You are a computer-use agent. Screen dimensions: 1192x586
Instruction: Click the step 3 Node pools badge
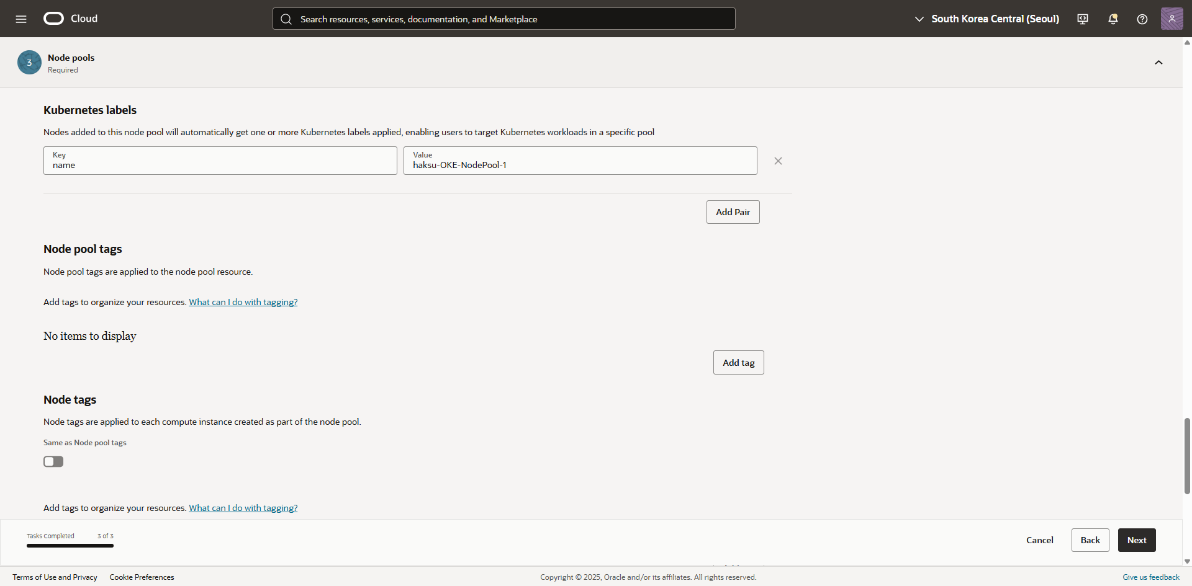pyautogui.click(x=29, y=63)
